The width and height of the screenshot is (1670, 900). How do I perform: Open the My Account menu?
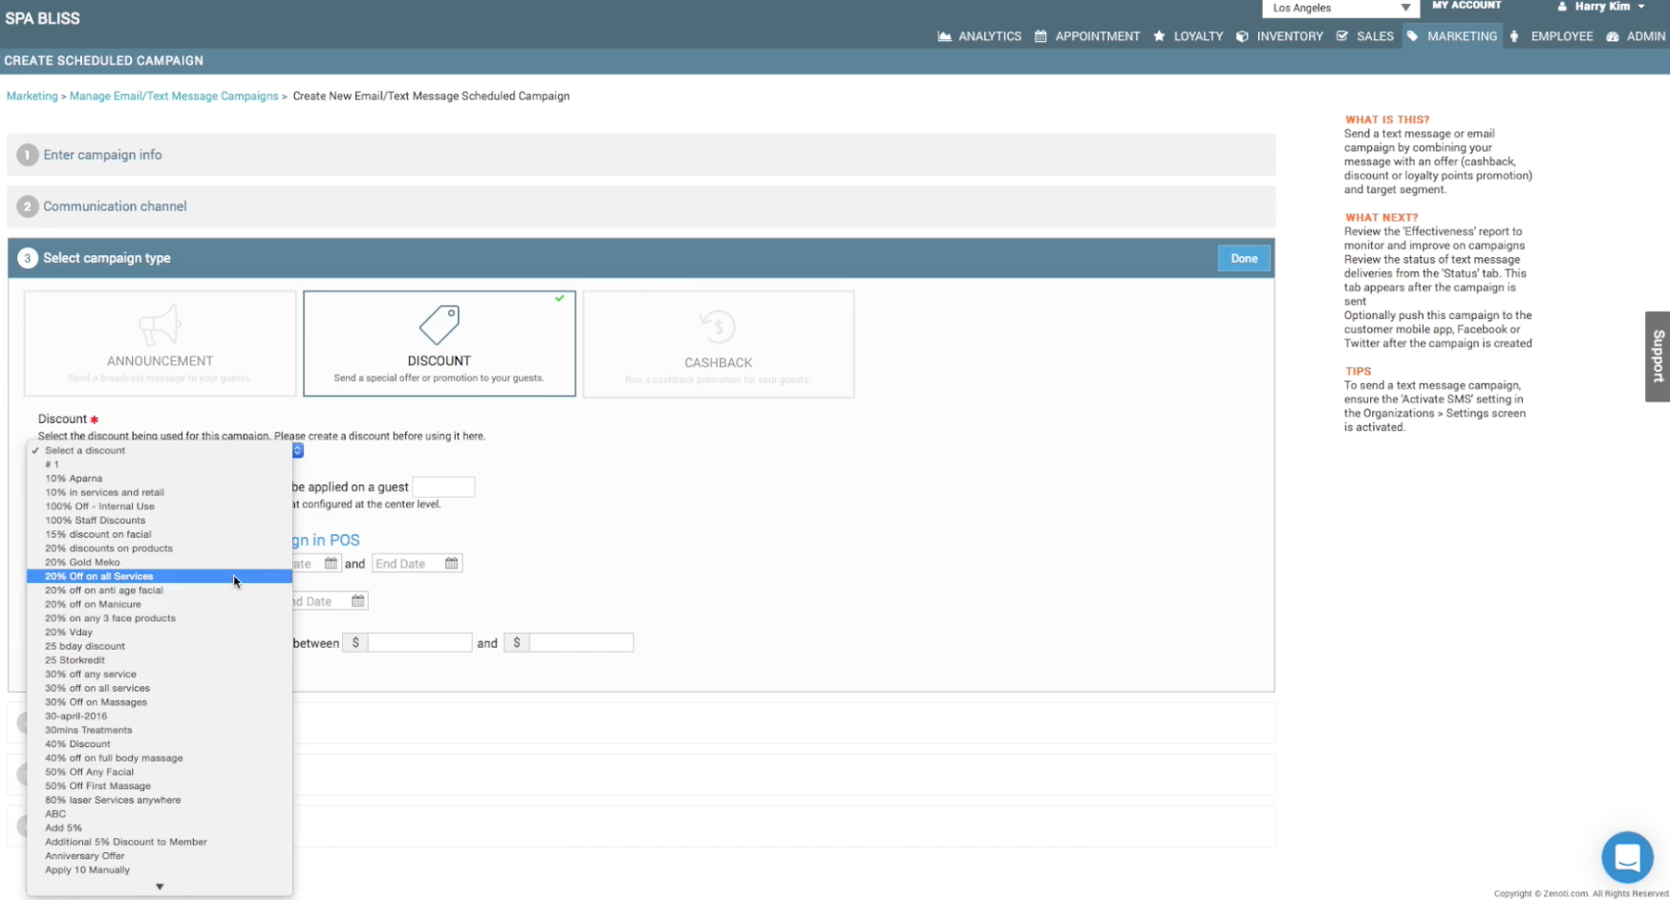[1467, 6]
